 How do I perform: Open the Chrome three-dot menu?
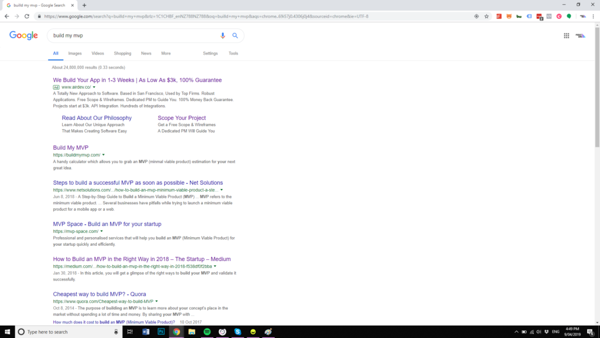tap(593, 16)
